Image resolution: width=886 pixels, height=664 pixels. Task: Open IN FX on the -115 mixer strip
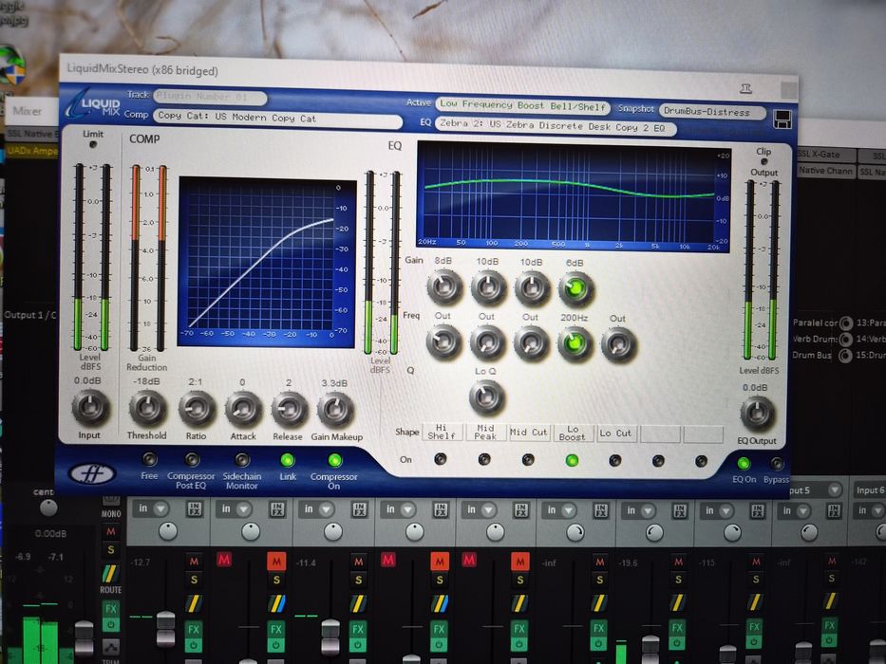[756, 511]
